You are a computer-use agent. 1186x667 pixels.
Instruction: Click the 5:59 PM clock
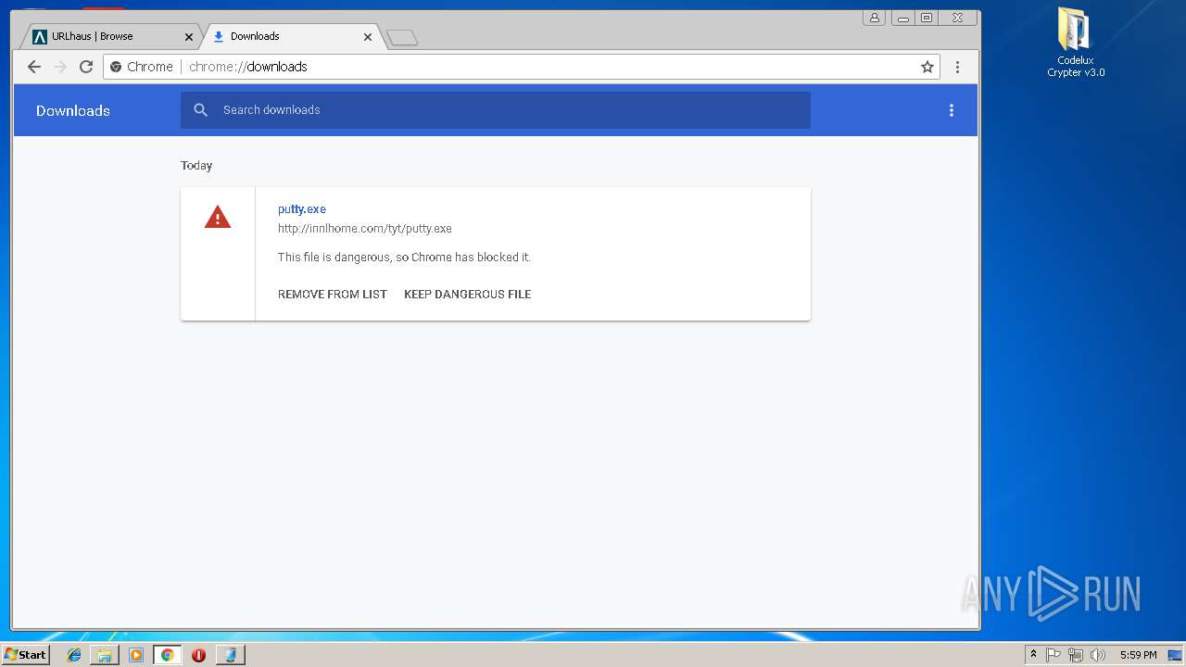[1138, 655]
